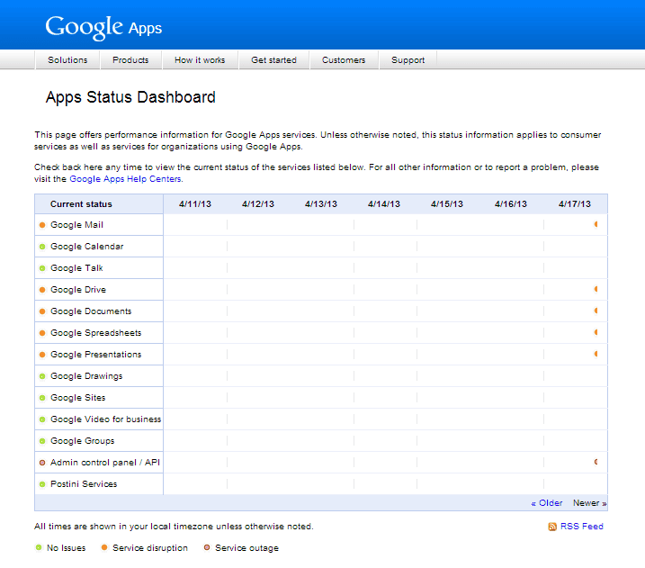Click Google Presentations' orange marker under 4/17/13
The width and height of the screenshot is (645, 568).
click(x=596, y=354)
